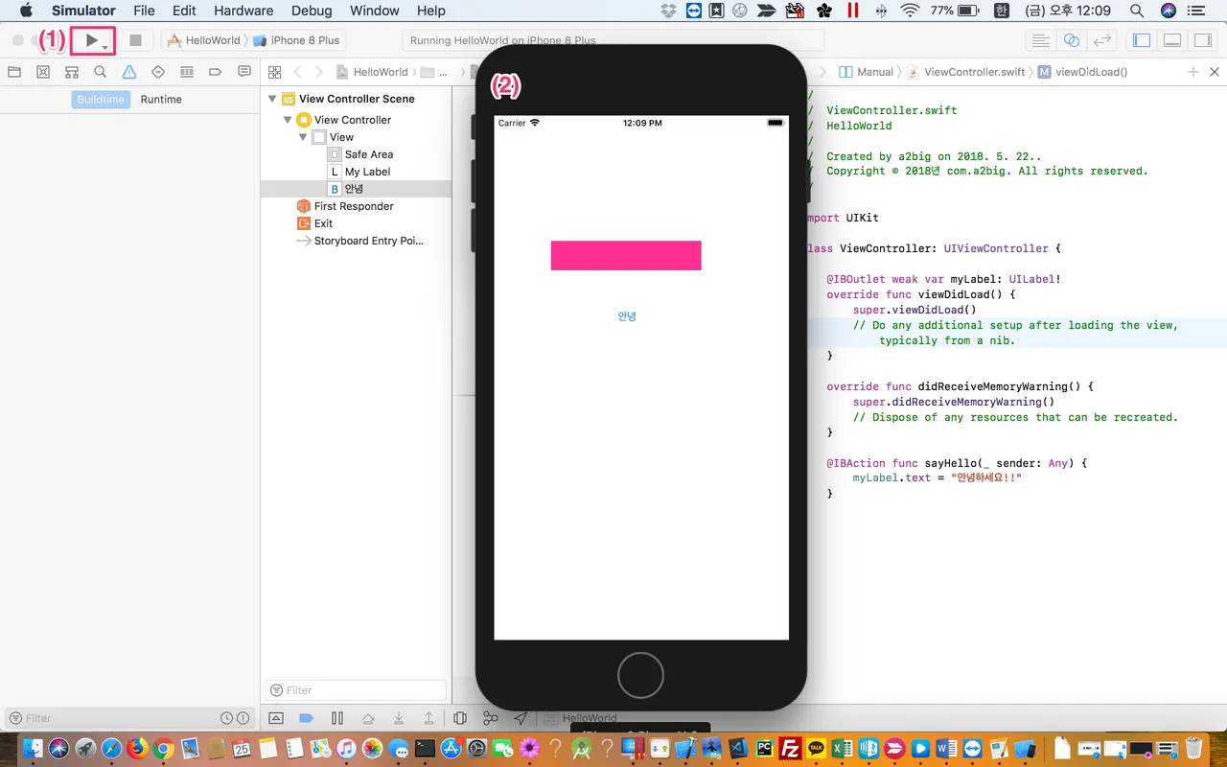Show Version editor arrows button
This screenshot has height=767, width=1227.
(x=1102, y=41)
